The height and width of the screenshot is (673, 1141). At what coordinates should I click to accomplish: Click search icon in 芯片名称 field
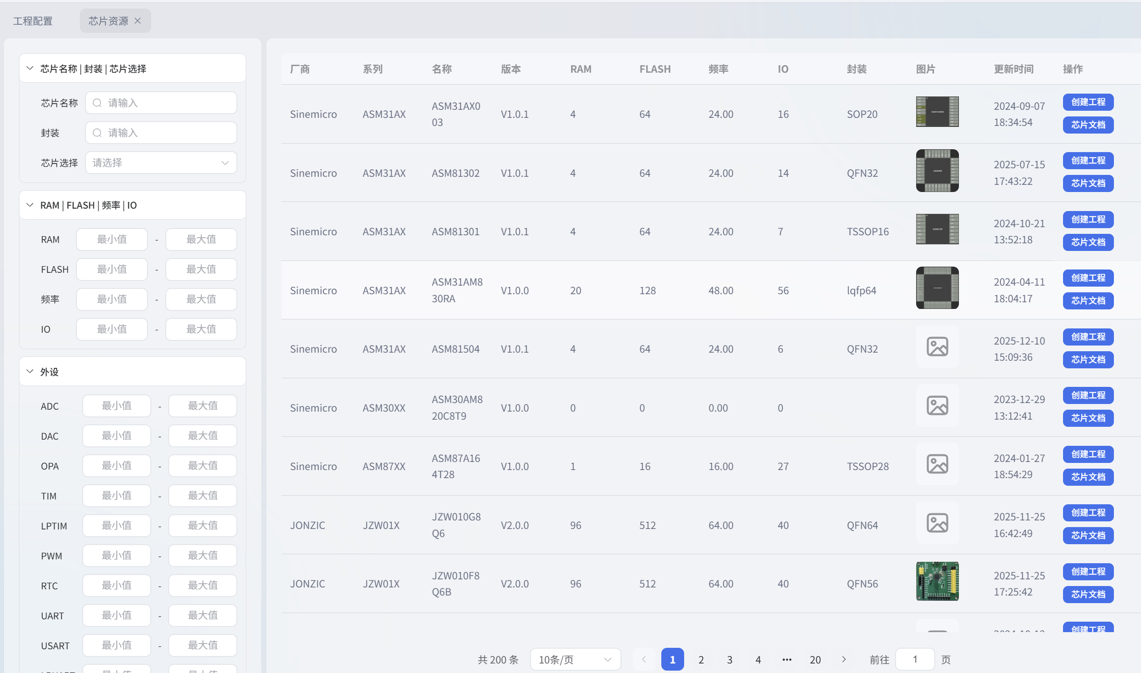[97, 103]
